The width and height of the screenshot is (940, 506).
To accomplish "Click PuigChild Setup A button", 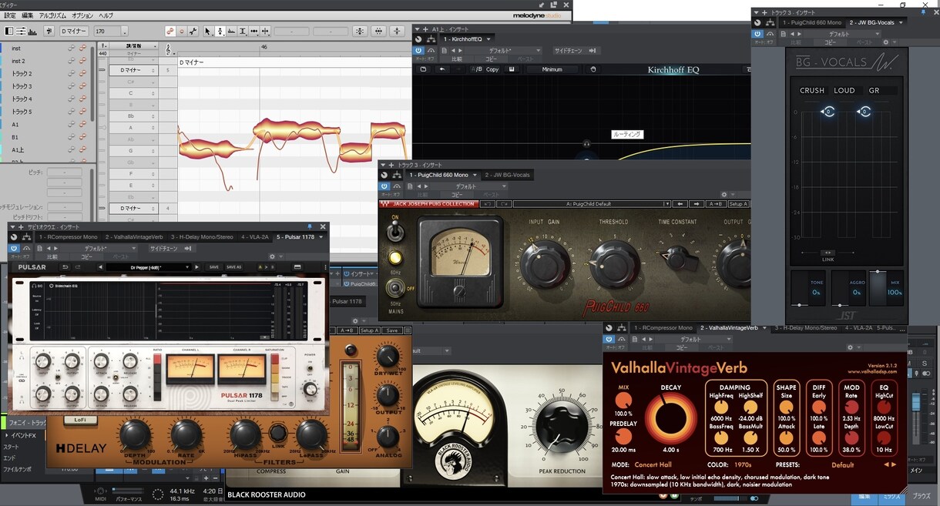I will (x=737, y=204).
